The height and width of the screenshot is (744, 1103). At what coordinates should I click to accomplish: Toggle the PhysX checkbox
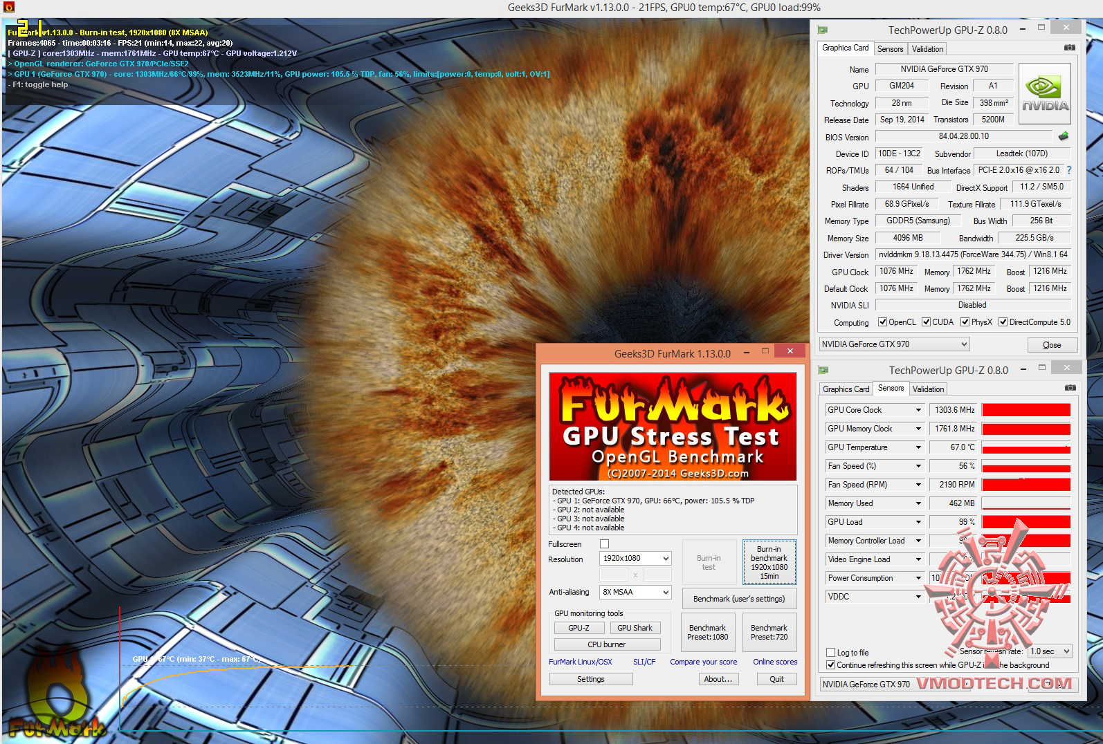965,322
